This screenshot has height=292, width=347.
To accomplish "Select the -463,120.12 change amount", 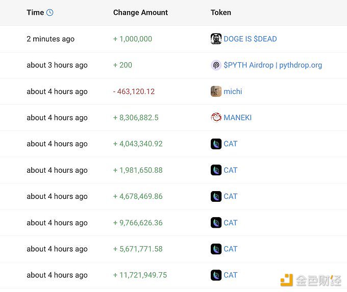I will tap(134, 92).
